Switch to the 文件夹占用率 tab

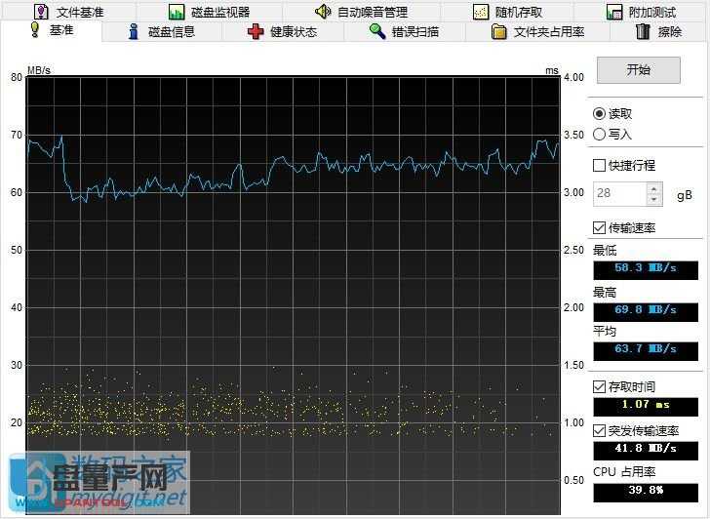coord(538,31)
